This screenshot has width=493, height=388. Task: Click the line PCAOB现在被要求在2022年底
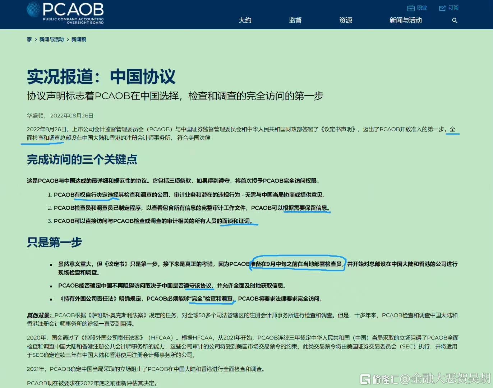click(x=92, y=383)
